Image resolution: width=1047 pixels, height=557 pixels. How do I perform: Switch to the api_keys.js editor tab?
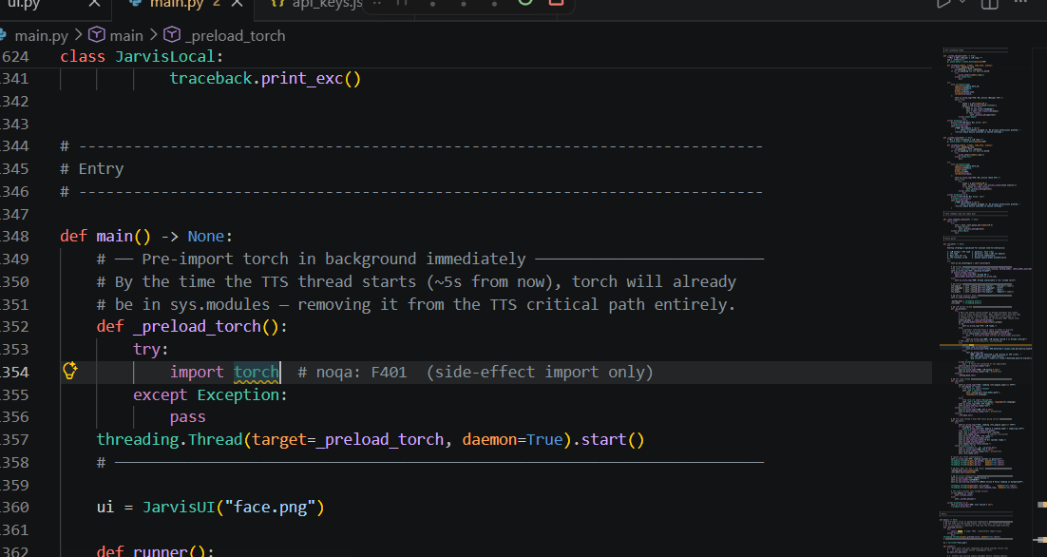327,4
